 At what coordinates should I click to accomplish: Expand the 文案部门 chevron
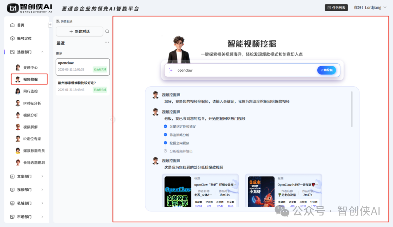[x=42, y=176]
